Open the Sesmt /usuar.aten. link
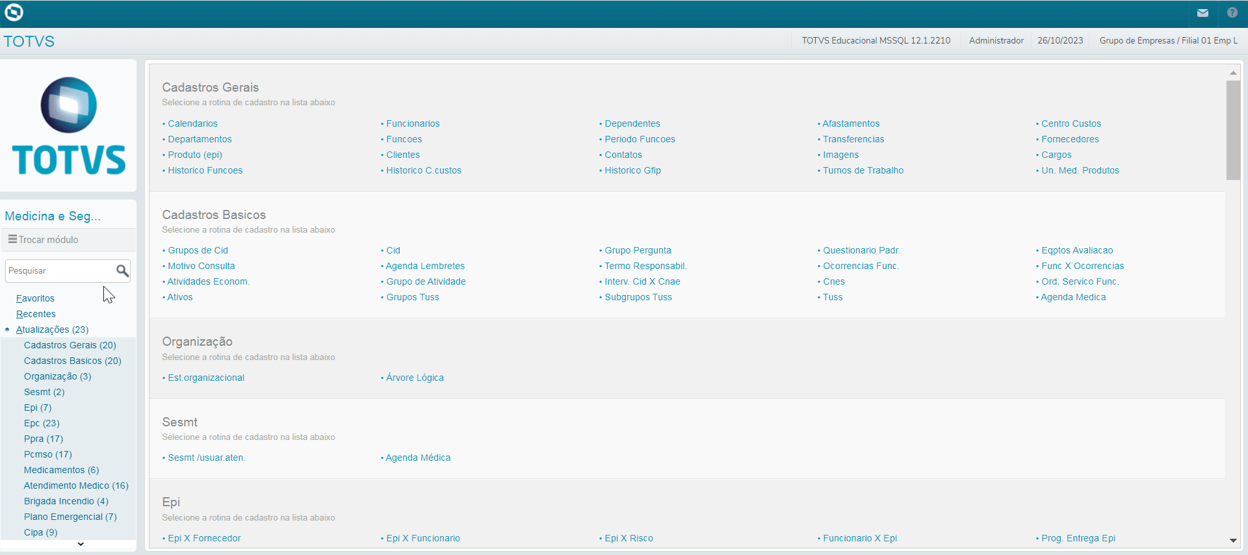This screenshot has width=1248, height=555. coord(207,458)
